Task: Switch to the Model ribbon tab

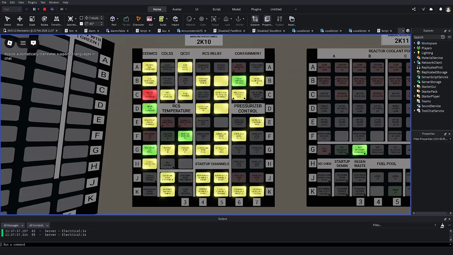Action: tap(236, 9)
